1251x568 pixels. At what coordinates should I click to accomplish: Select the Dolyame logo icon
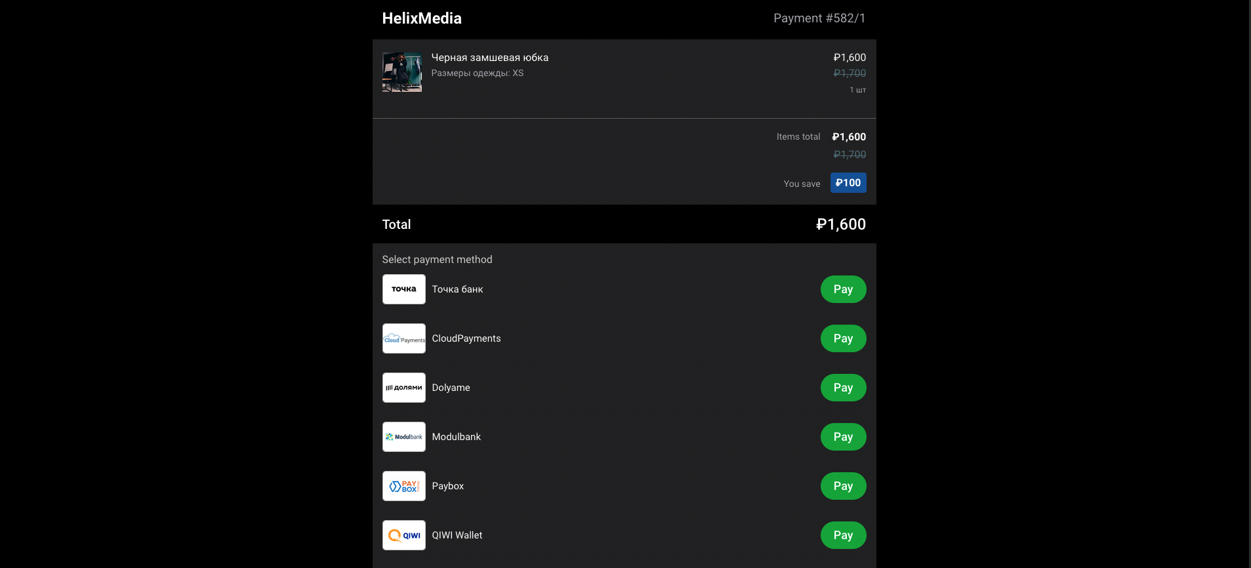tap(403, 388)
